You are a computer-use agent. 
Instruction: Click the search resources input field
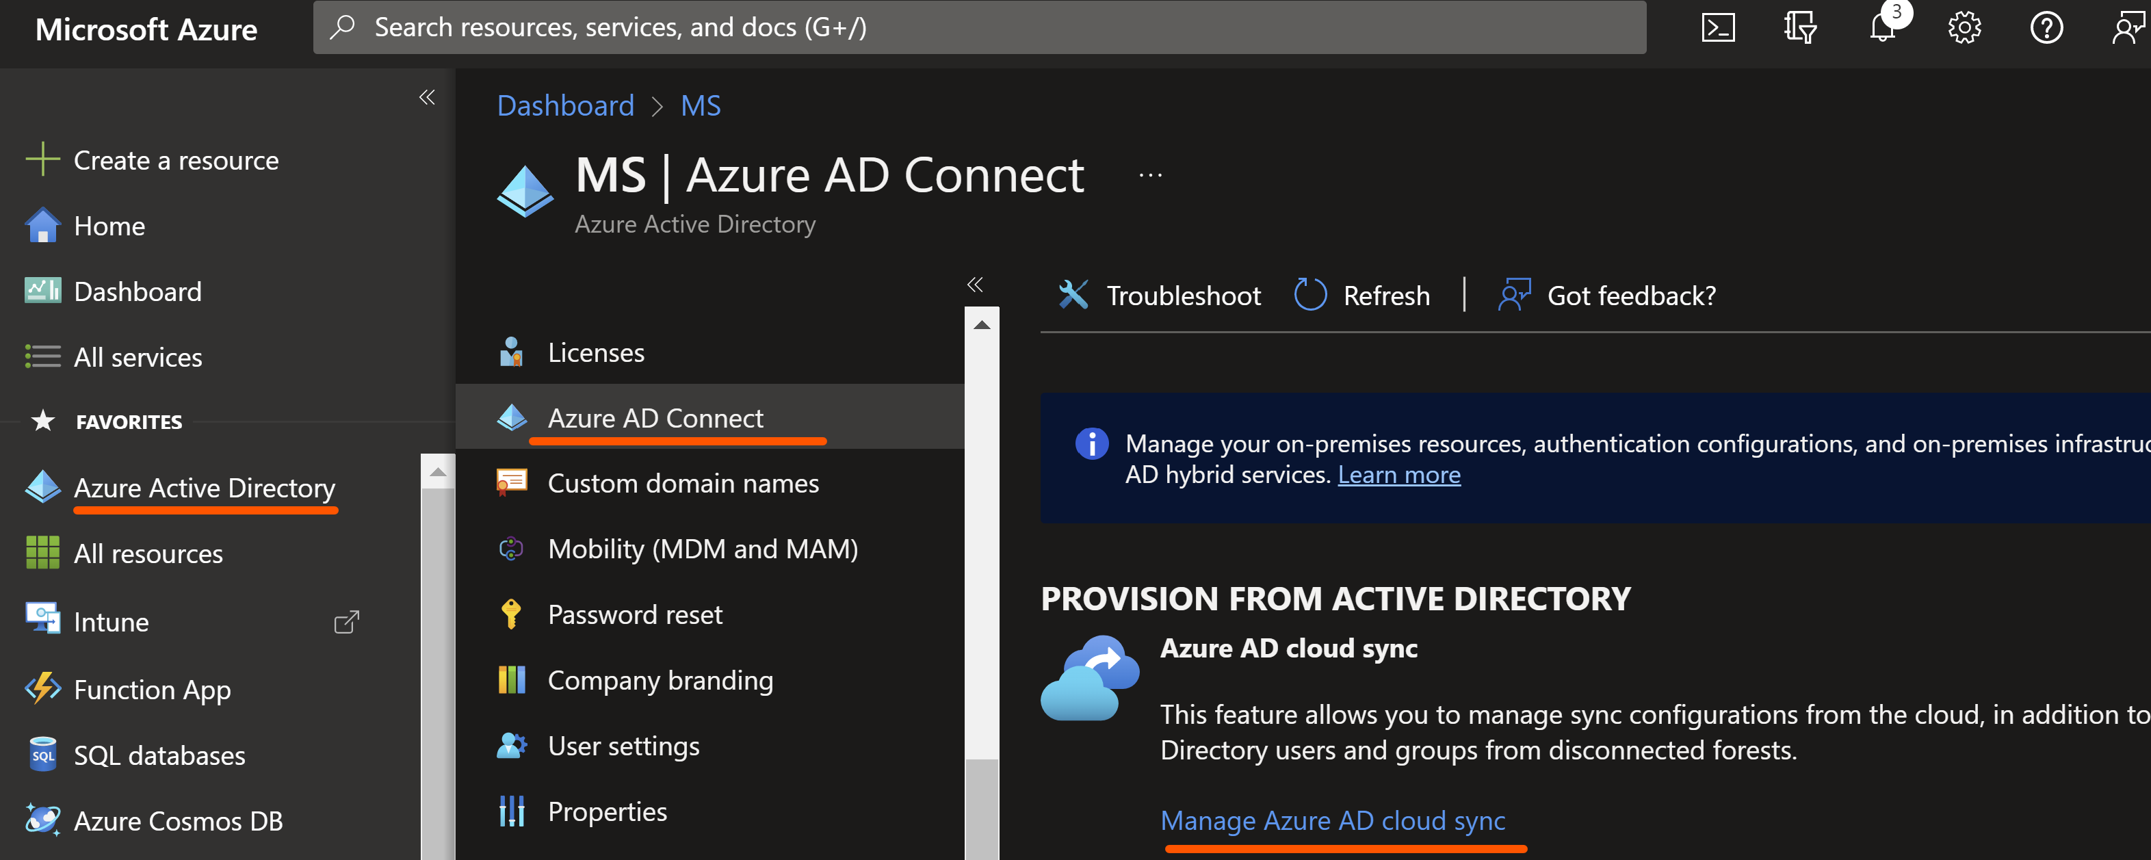(x=978, y=27)
